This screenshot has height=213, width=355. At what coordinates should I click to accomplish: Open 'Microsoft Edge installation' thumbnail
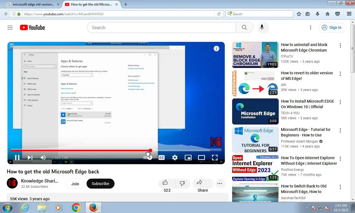pos(255,111)
